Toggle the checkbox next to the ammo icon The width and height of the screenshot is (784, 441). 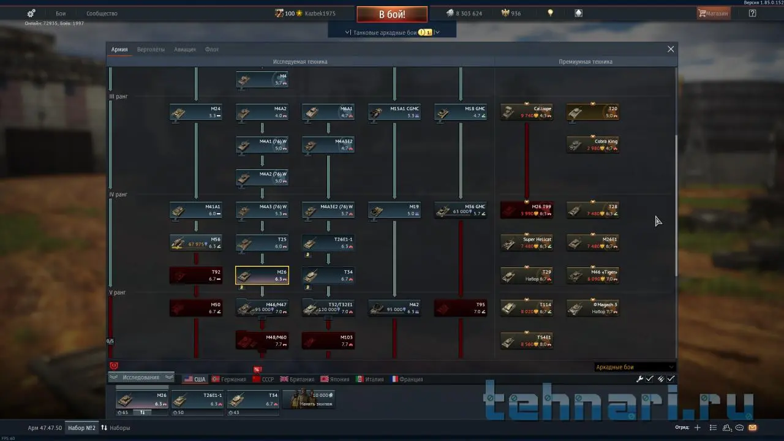tap(671, 379)
